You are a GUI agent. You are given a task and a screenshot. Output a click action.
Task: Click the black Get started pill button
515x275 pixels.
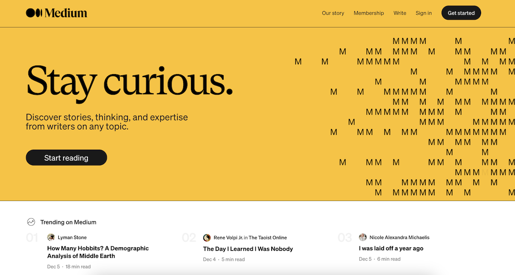[461, 13]
